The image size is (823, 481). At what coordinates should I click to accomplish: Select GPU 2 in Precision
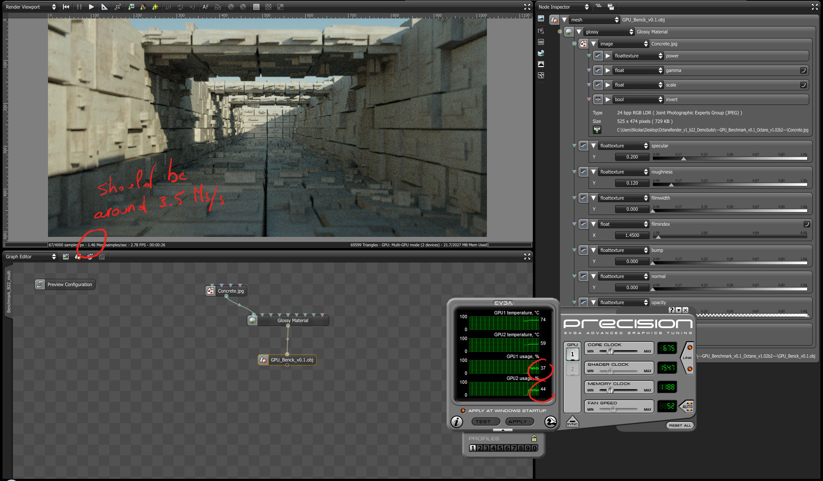coord(572,369)
